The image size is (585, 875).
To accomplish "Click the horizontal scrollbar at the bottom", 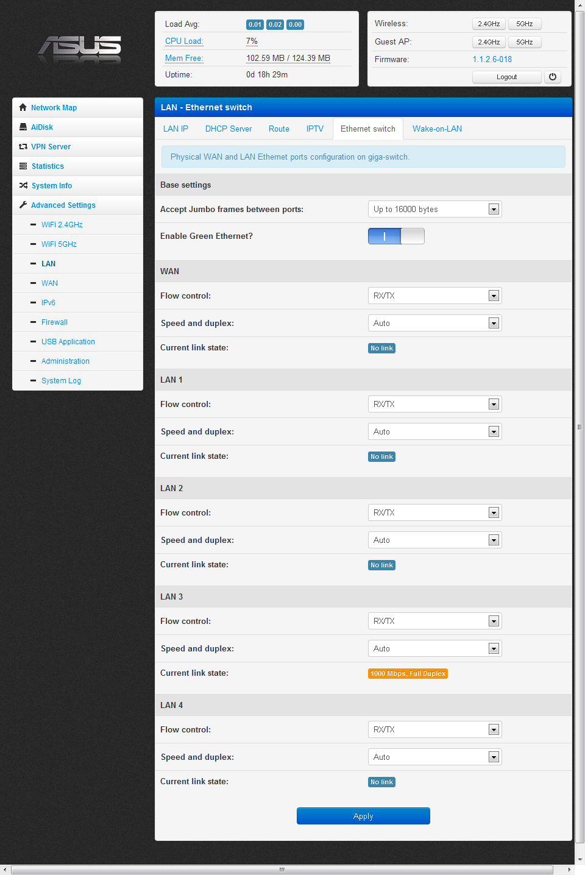I will [282, 870].
